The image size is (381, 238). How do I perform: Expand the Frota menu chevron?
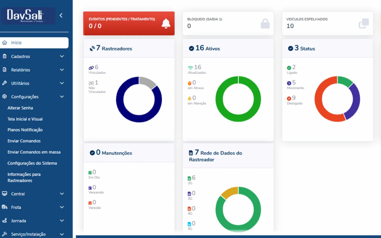click(x=62, y=207)
